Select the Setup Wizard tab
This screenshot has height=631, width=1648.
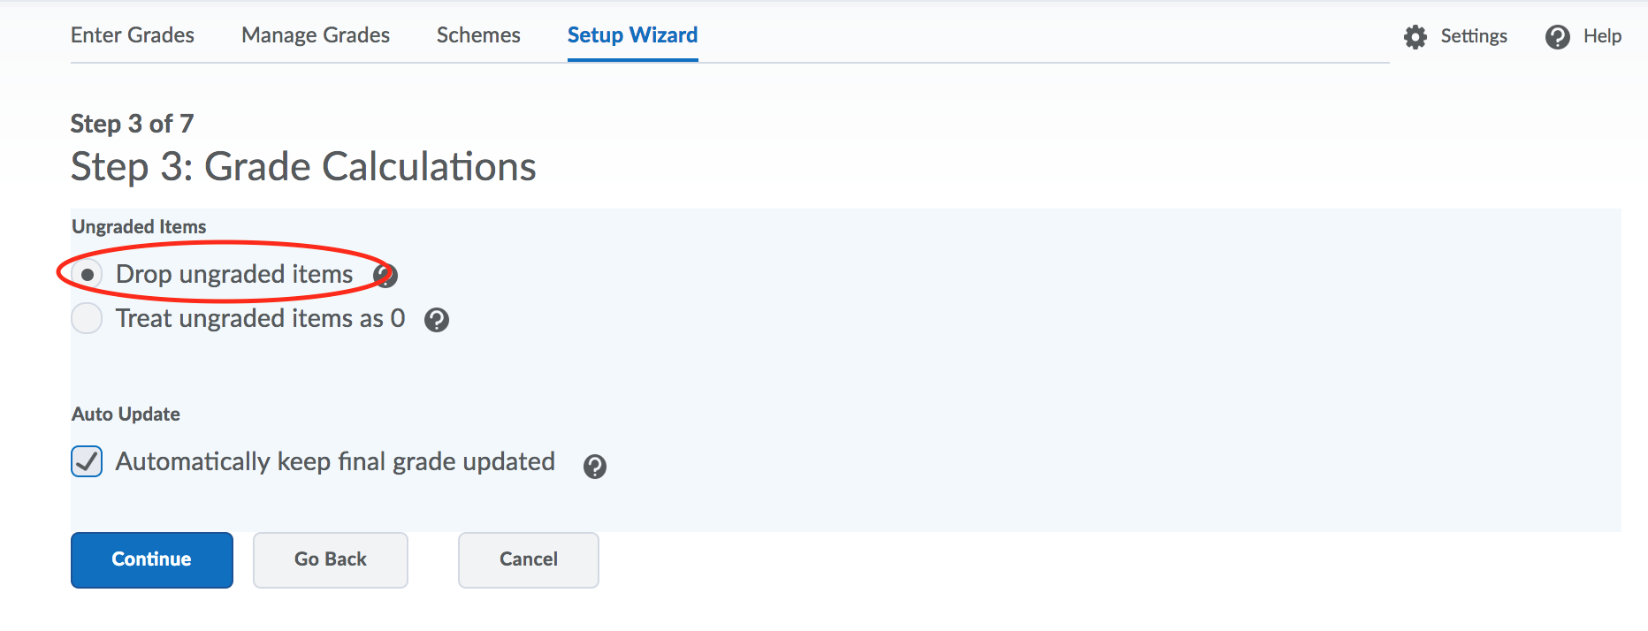click(632, 35)
